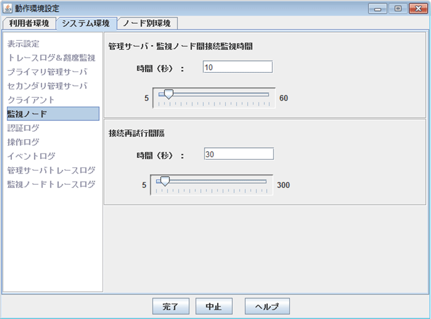This screenshot has width=431, height=319.
Task: Select 監視ノードトレースログ item
Action: point(51,184)
